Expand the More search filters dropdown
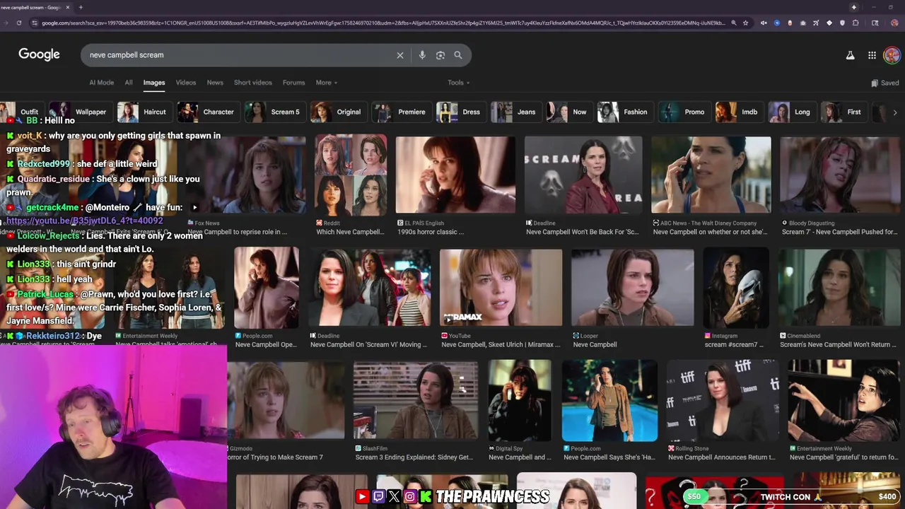The height and width of the screenshot is (509, 905). click(326, 83)
